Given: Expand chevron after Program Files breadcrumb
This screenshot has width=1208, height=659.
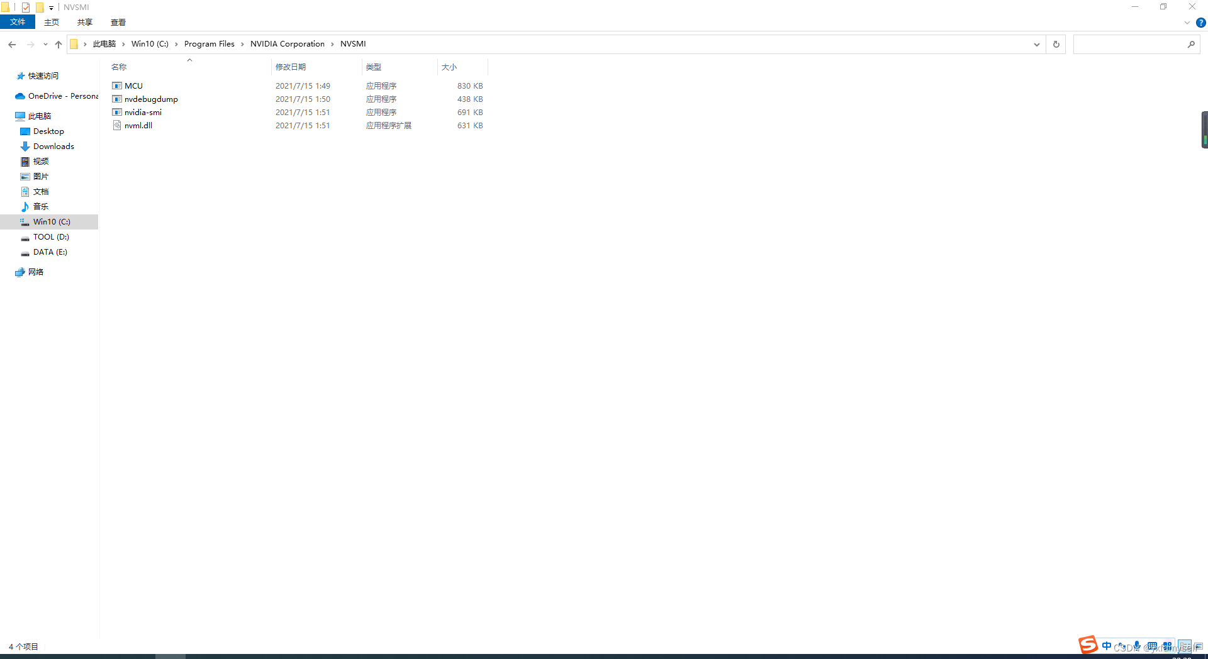Looking at the screenshot, I should (x=242, y=44).
